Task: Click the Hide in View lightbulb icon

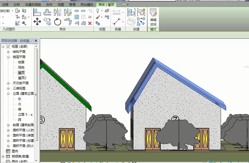Action: pyautogui.click(x=98, y=11)
